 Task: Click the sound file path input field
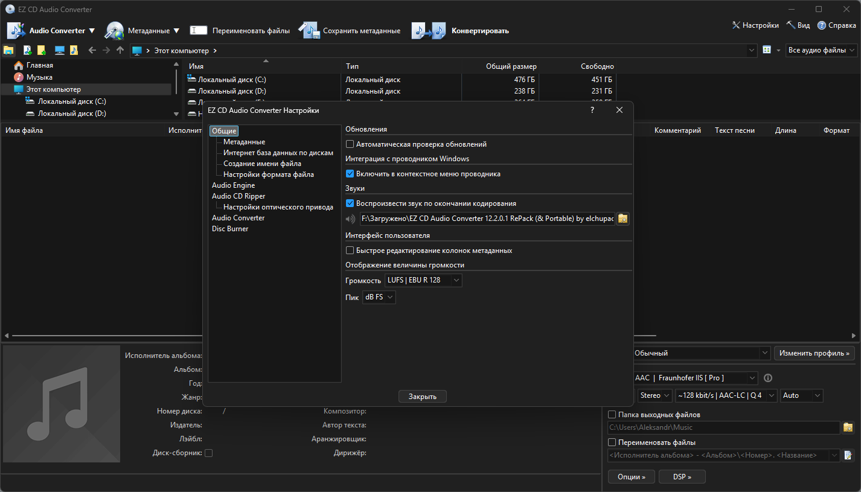[x=487, y=219]
